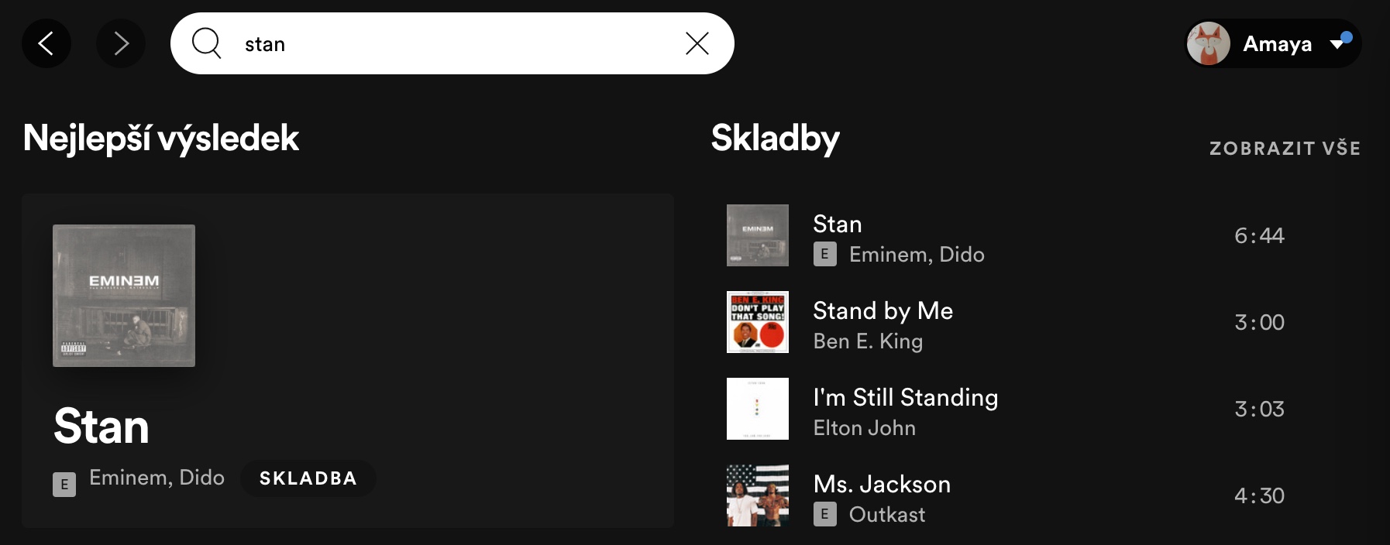
Task: Go back with the left arrow button
Action: click(46, 43)
